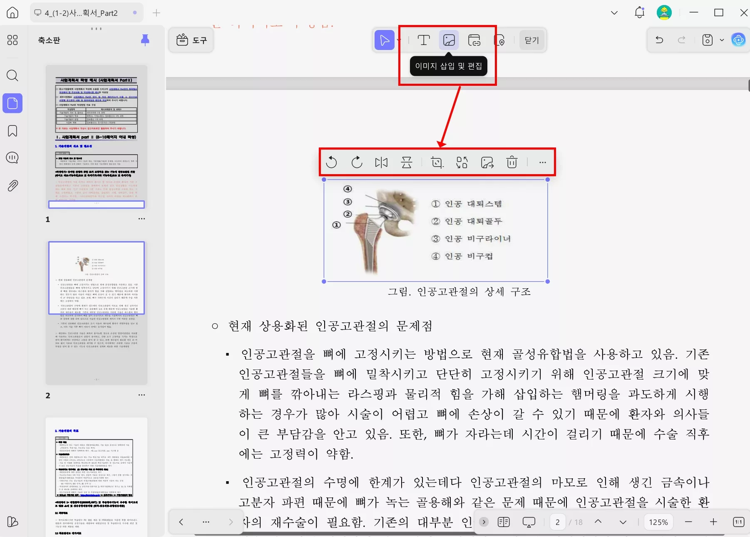The width and height of the screenshot is (750, 537).
Task: Open the search panel in sidebar
Action: click(x=12, y=76)
